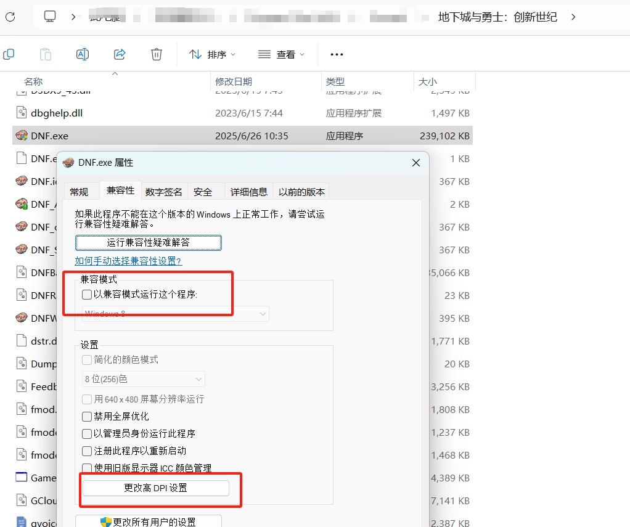Image resolution: width=630 pixels, height=527 pixels.
Task: Click 运行兼容性疑难解答 button
Action: [149, 243]
